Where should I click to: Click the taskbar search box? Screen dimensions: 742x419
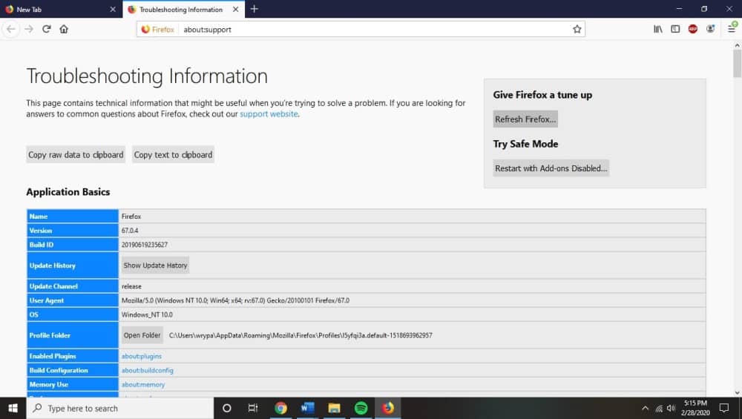coord(120,408)
